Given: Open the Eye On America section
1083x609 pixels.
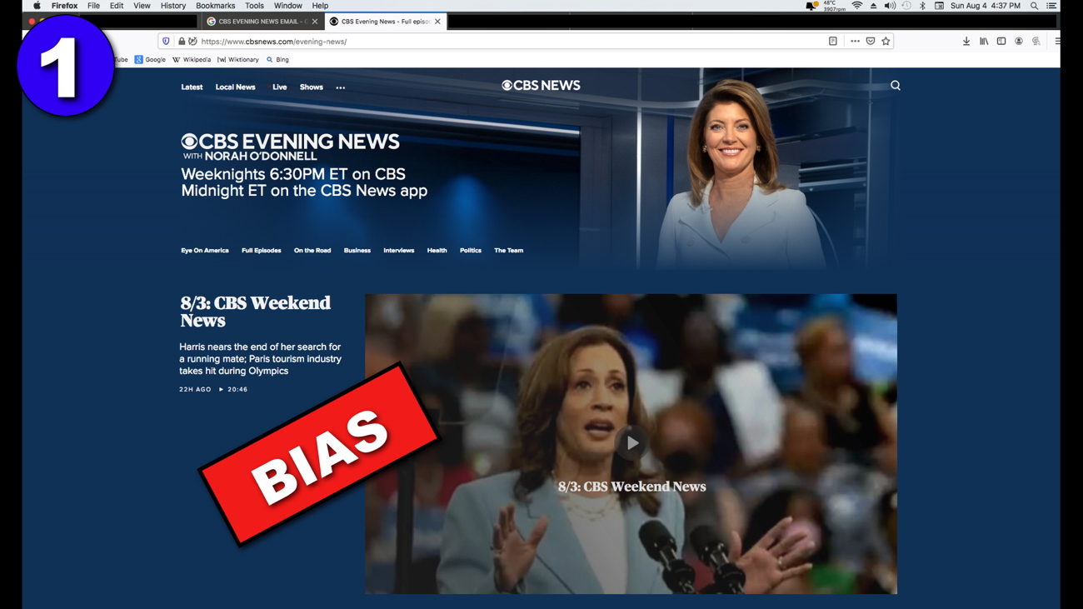Looking at the screenshot, I should [x=204, y=251].
